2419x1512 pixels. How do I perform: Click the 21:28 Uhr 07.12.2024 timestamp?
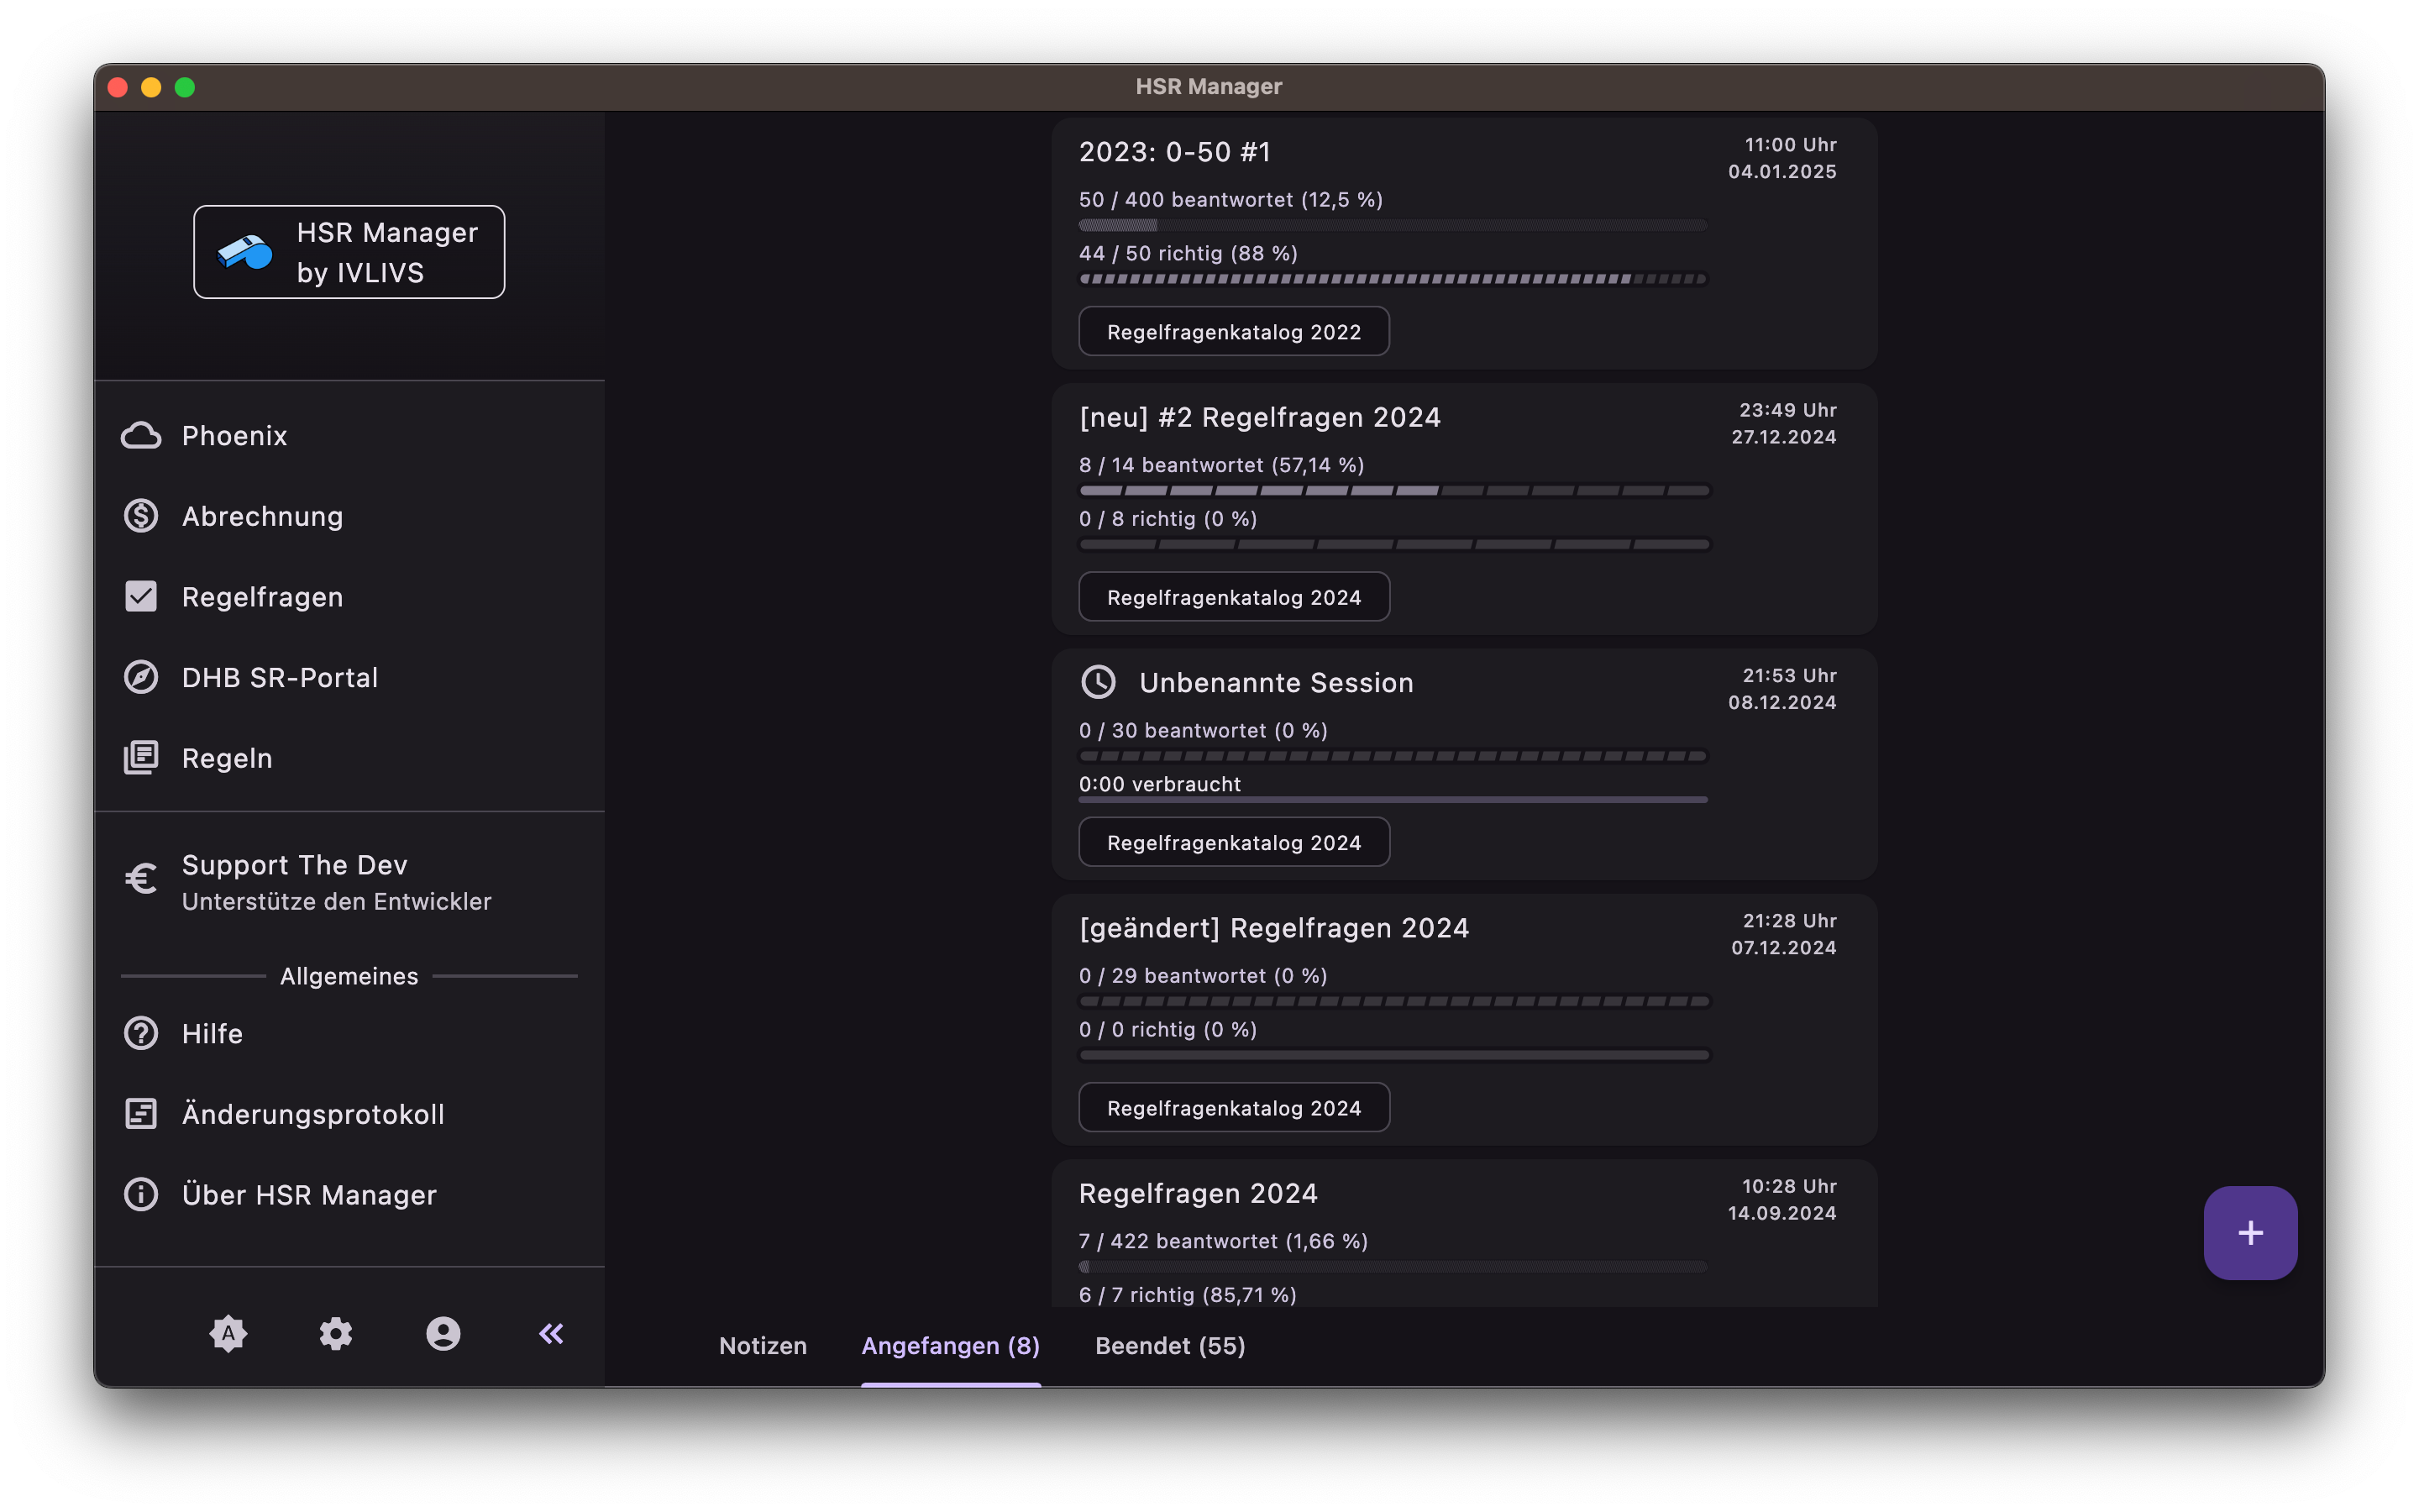click(x=1783, y=934)
